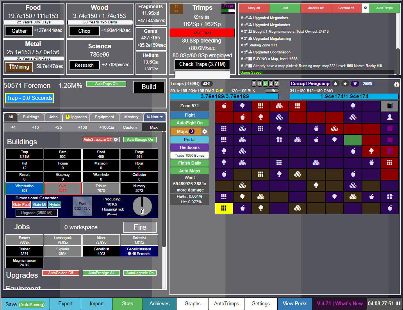Click the book cell at grid corner

[x=390, y=106]
